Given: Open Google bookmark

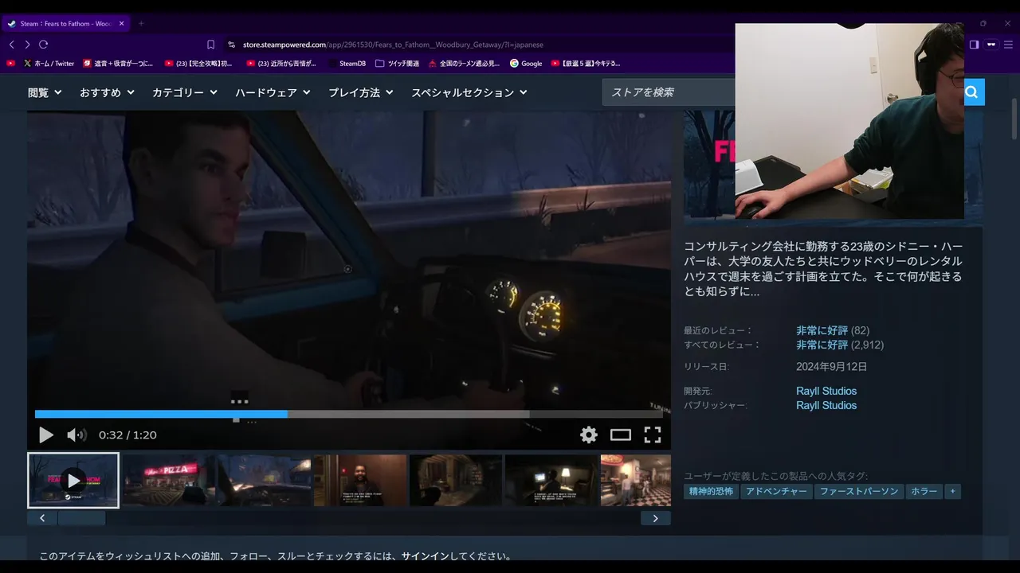Looking at the screenshot, I should (526, 63).
